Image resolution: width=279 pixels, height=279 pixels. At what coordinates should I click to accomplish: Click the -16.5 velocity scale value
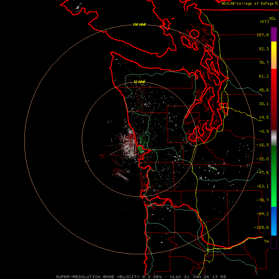tap(263, 145)
